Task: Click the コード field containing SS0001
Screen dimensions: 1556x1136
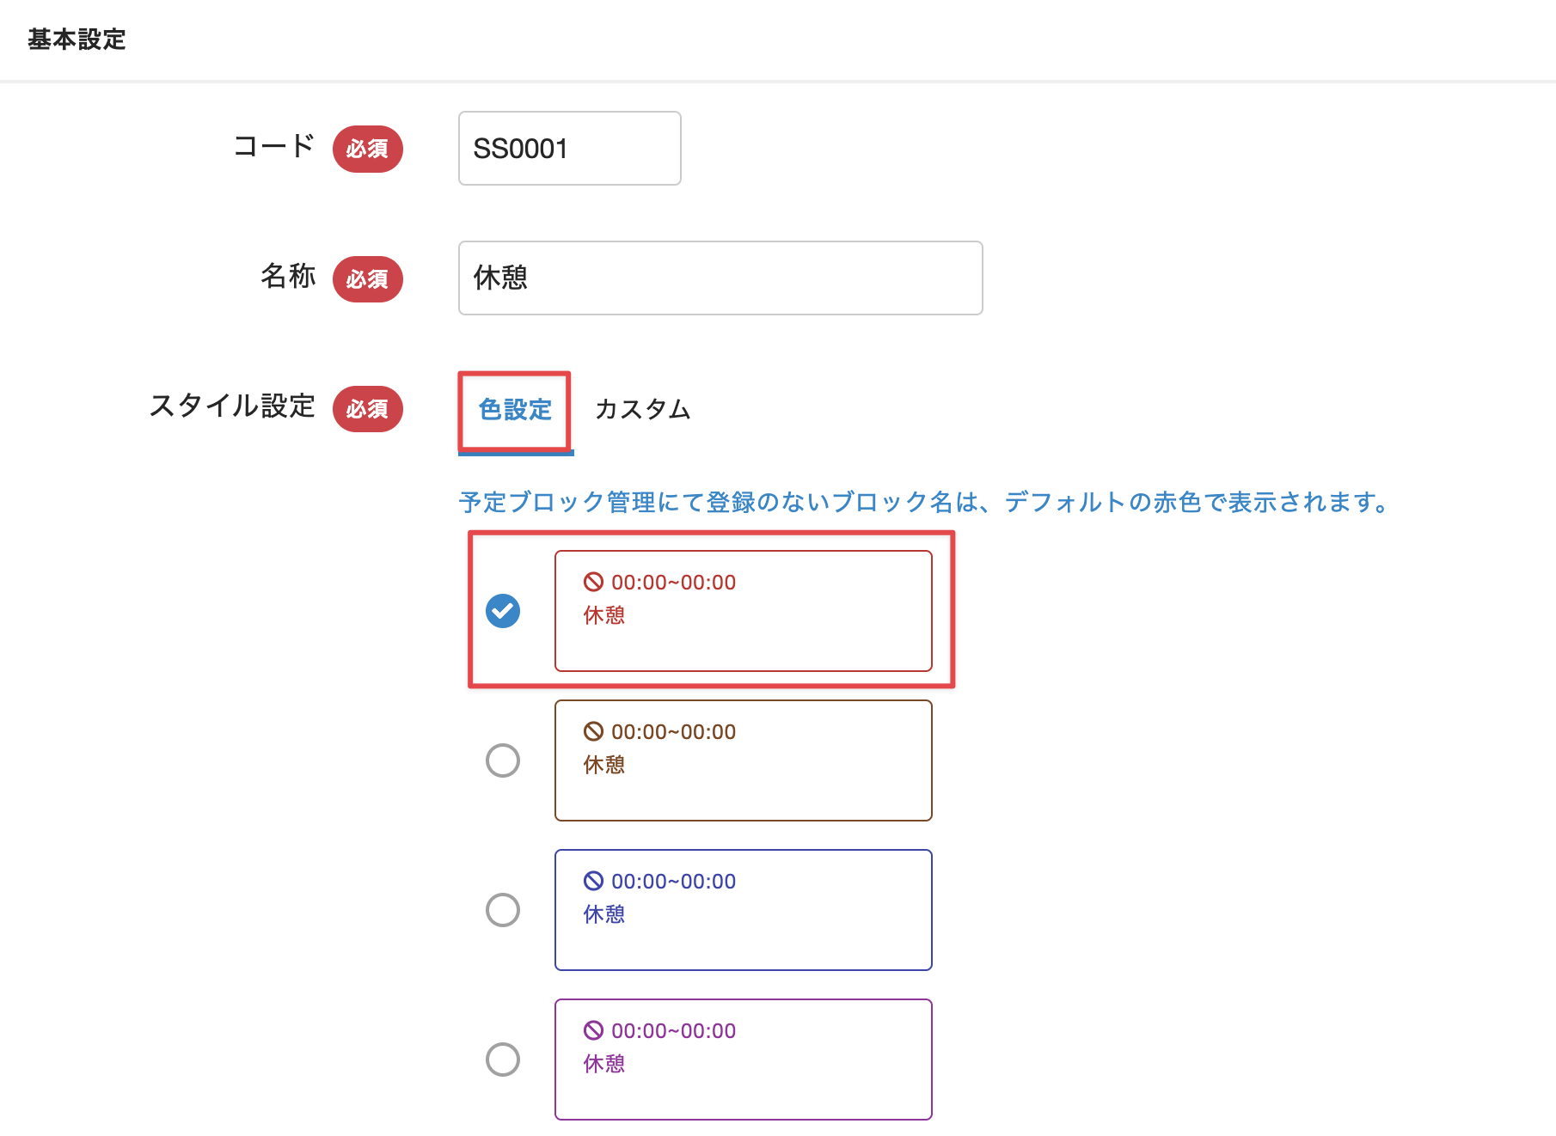Action: [x=569, y=149]
